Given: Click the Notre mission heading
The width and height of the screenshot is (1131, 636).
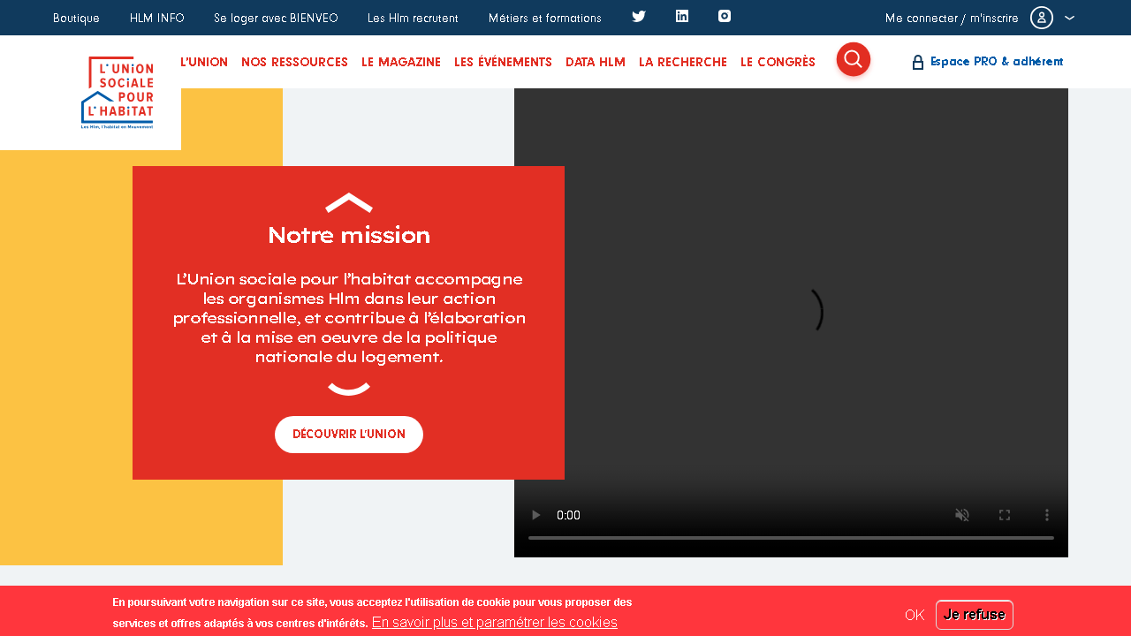Looking at the screenshot, I should coord(349,235).
